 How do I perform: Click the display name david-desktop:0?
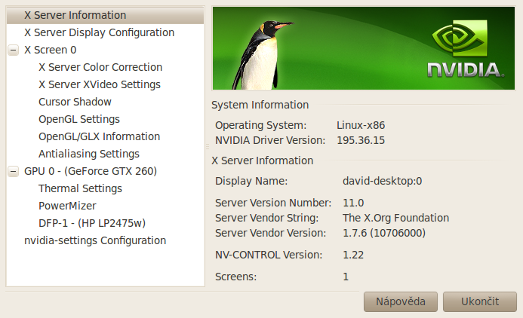[x=382, y=181]
